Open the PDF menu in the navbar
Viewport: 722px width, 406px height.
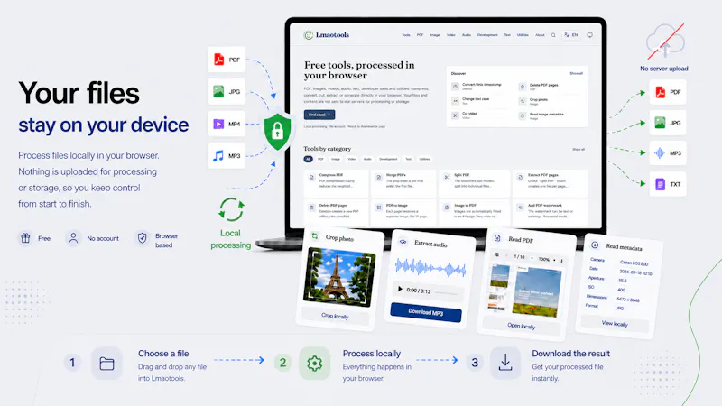(x=420, y=35)
